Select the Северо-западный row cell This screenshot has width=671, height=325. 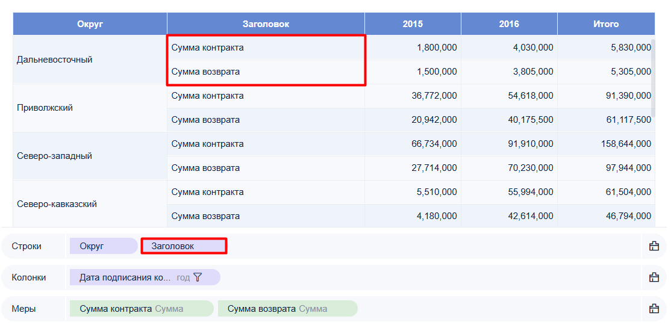pyautogui.click(x=90, y=156)
